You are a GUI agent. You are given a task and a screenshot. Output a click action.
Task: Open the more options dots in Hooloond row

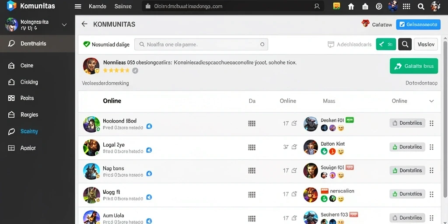click(431, 123)
